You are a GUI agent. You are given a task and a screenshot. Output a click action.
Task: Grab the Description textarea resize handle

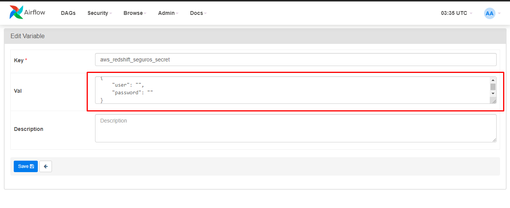click(x=494, y=140)
